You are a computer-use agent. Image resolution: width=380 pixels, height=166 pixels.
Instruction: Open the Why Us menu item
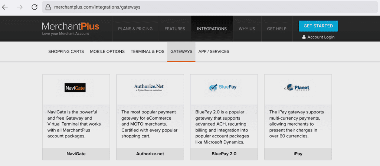[x=247, y=29]
